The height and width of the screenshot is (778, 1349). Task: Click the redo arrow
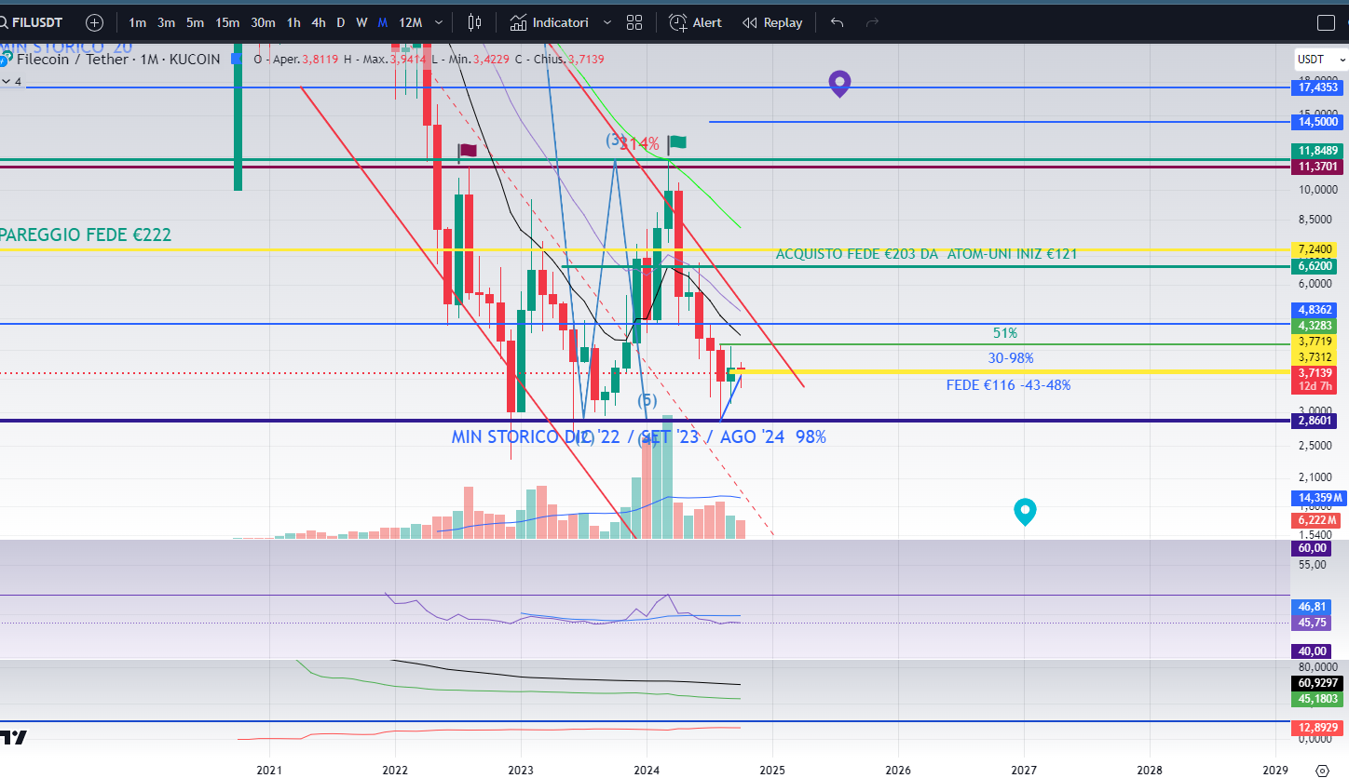pyautogui.click(x=872, y=22)
